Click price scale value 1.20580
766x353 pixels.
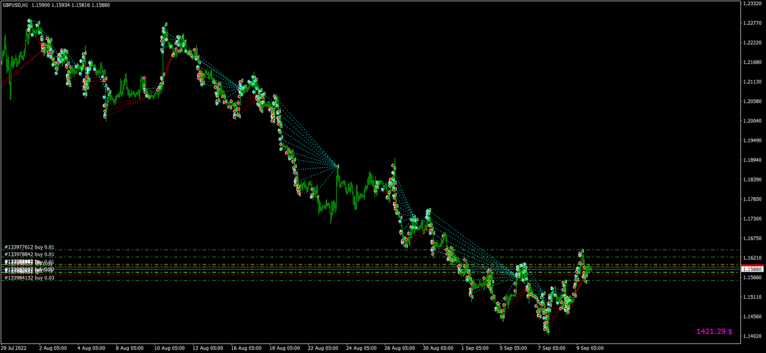point(752,101)
